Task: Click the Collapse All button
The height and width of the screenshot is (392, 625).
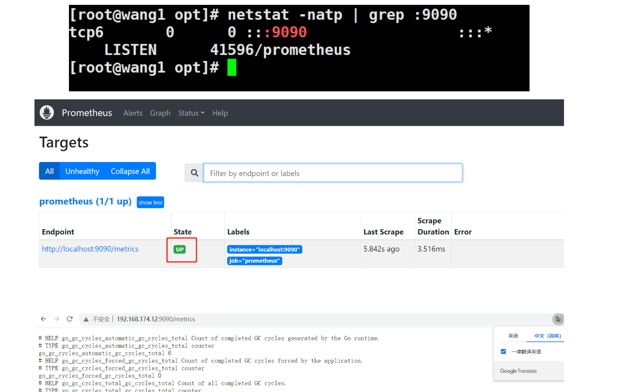Action: pos(130,171)
